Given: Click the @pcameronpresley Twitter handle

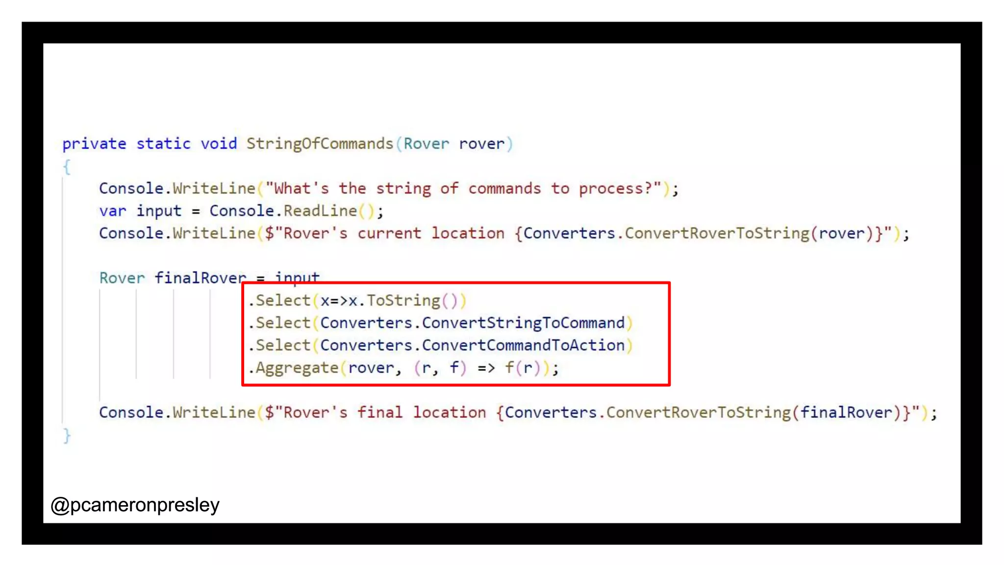Looking at the screenshot, I should (x=135, y=505).
